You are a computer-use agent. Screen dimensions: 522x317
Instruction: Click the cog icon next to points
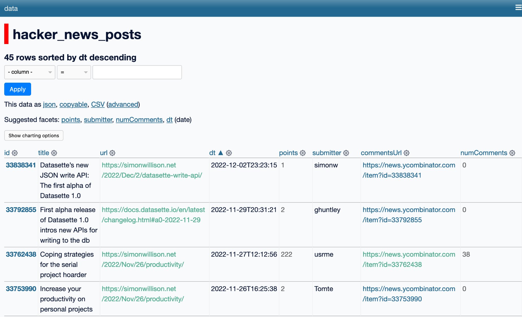[303, 153]
